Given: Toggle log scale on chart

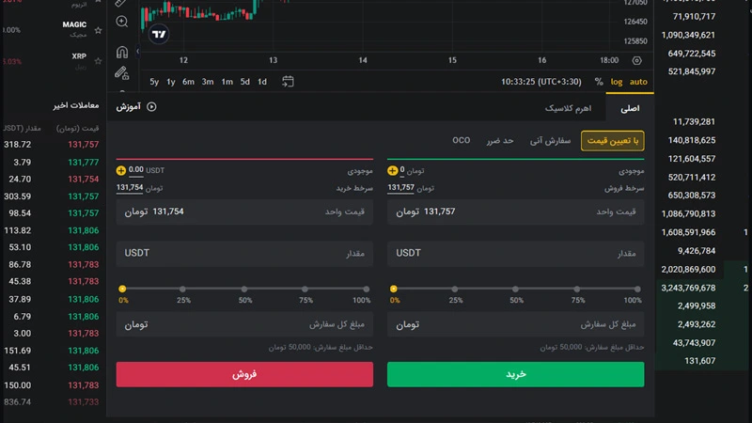Looking at the screenshot, I should (617, 82).
